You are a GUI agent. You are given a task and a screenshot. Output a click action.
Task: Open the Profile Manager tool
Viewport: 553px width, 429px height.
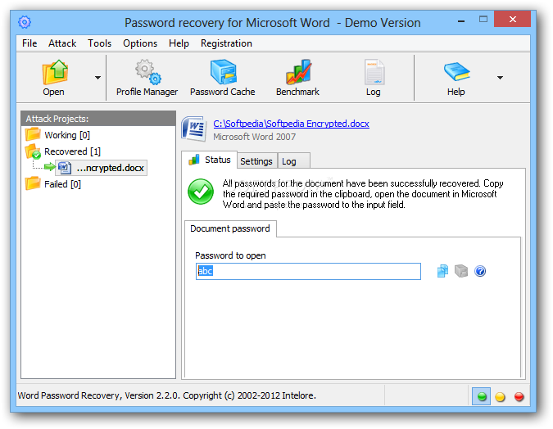[x=147, y=78]
